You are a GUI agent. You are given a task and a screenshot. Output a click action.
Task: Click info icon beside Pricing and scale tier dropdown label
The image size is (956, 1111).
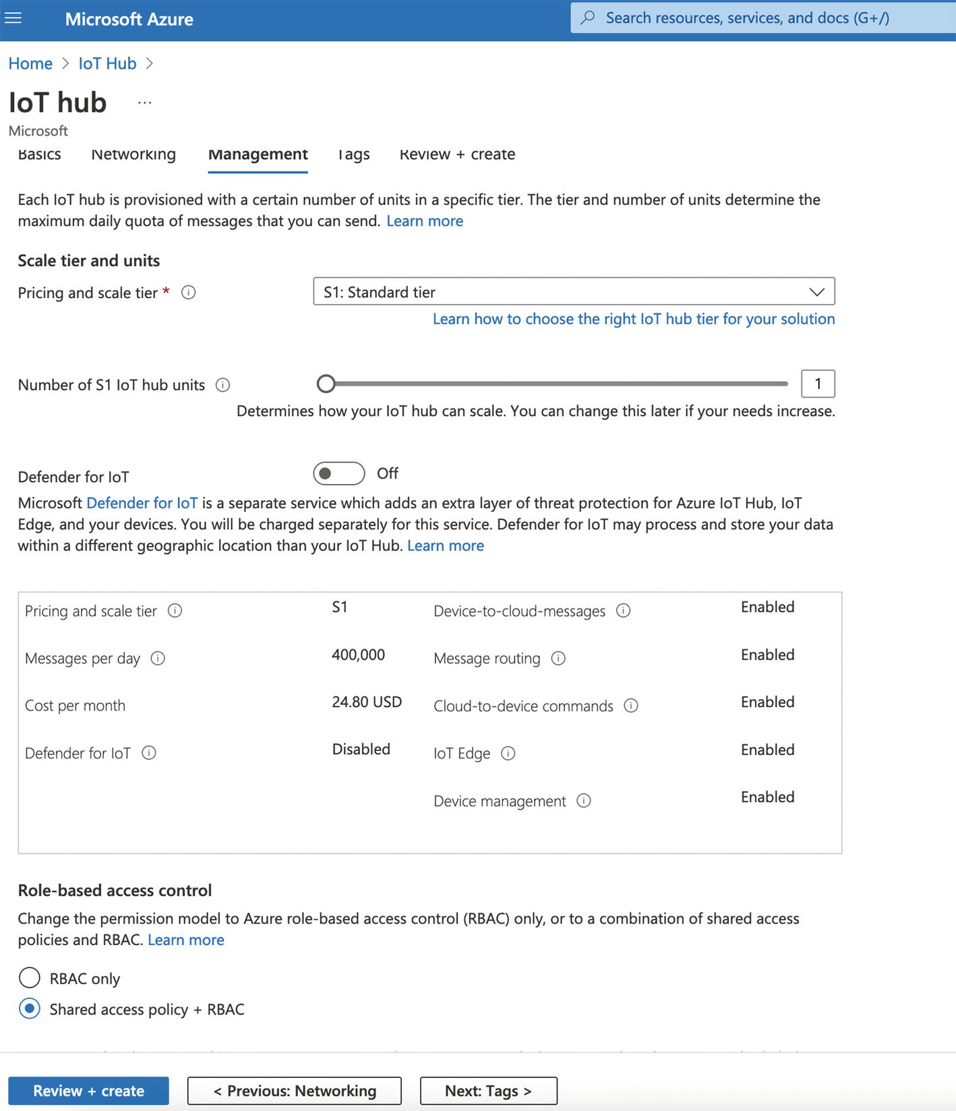coord(189,293)
